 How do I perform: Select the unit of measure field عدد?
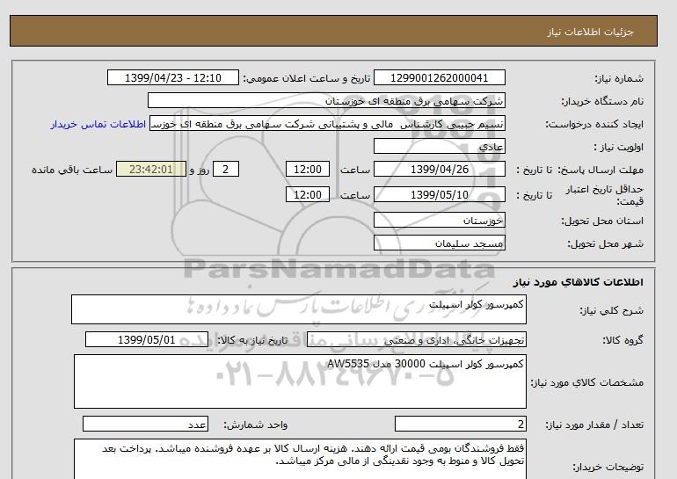(145, 424)
